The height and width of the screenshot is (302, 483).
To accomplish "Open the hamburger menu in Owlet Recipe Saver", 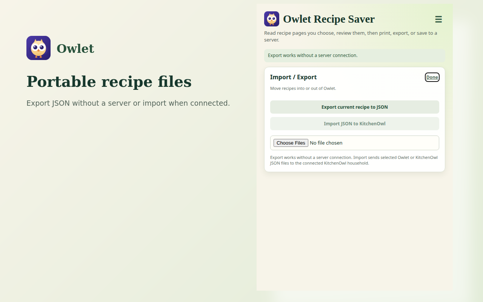I will coord(438,19).
